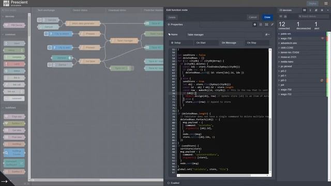Select the red catch palette node
Screen dimensions: 331x186
coord(14,64)
